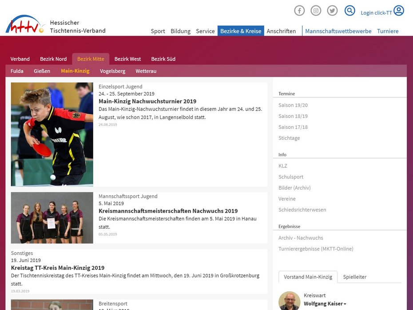413x310 pixels.
Task: Click the Mannschaftssport Jugend category label
Action: click(128, 196)
